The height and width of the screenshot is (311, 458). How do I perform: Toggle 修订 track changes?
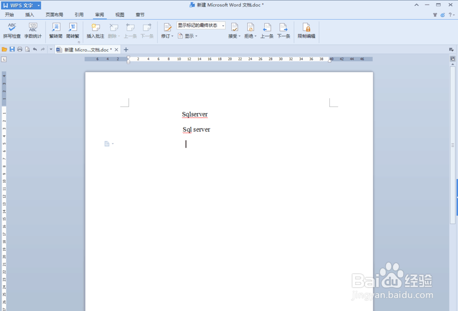(x=167, y=31)
